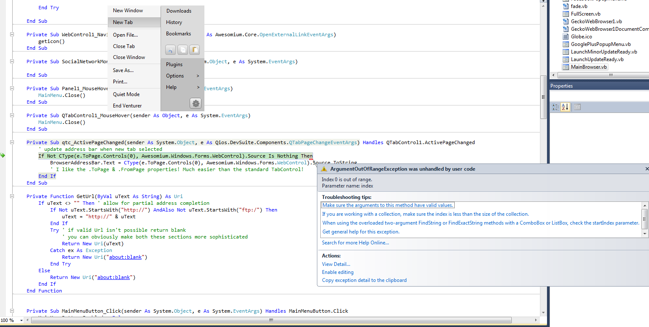Click the yellow warning icon in exception popup
Image resolution: width=649 pixels, height=327 pixels.
(324, 169)
